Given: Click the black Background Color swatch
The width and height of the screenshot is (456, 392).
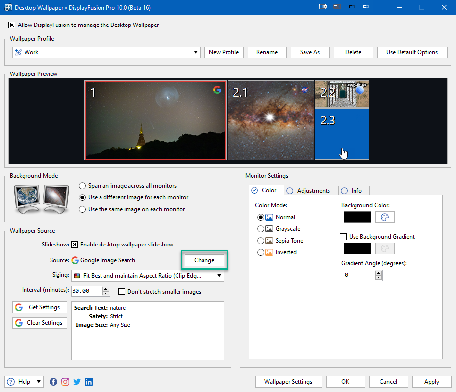Looking at the screenshot, I should (x=357, y=217).
